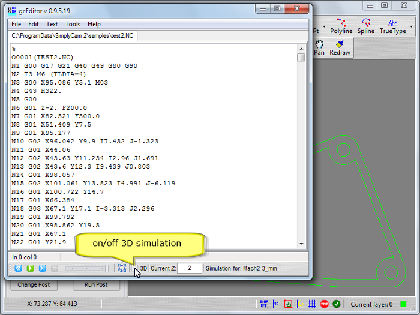Activate the Pan tool
The image size is (420, 315).
(319, 48)
